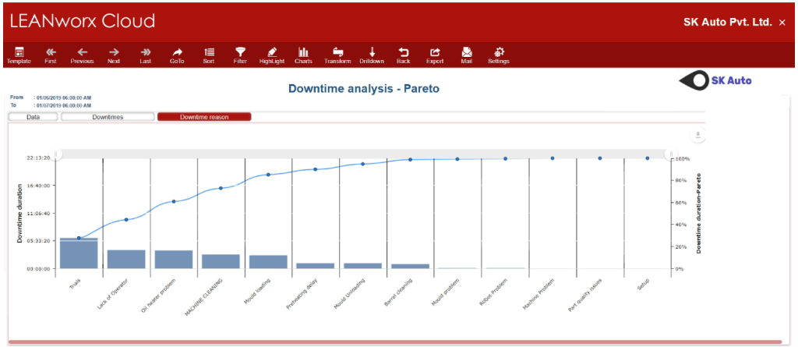This screenshot has height=347, width=798.
Task: Switch to the Downtimes tab
Action: click(x=108, y=117)
